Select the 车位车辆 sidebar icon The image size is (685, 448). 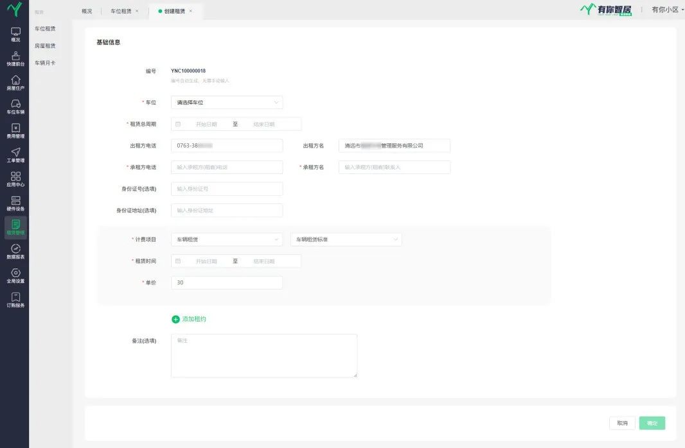point(15,107)
